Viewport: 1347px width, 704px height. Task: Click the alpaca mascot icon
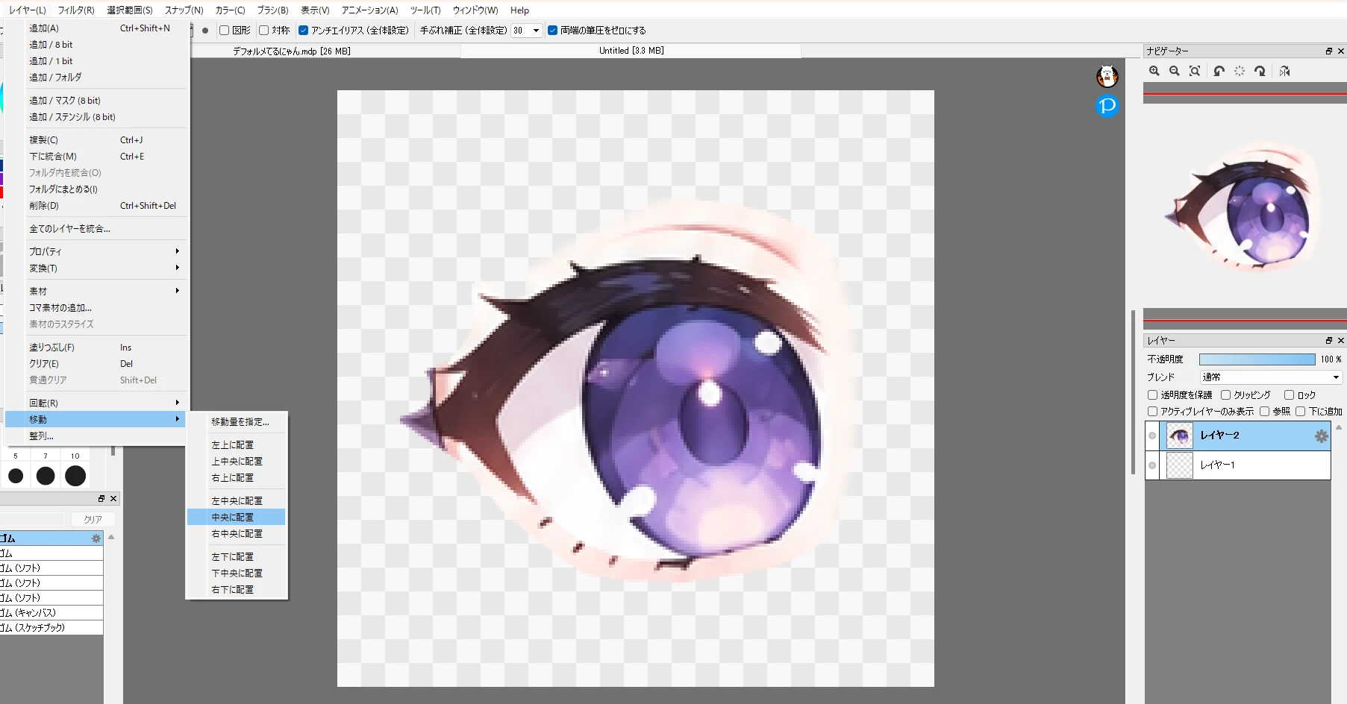[1107, 76]
